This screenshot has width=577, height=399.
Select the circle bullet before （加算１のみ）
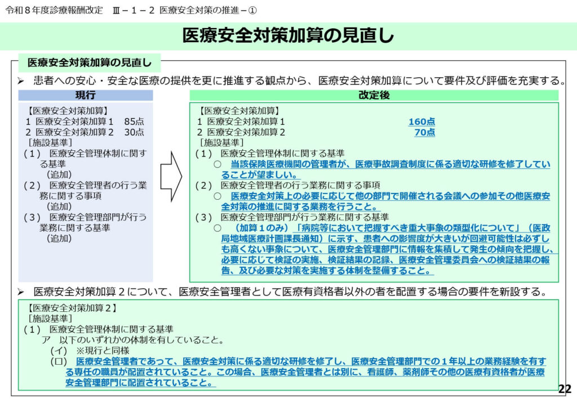217,228
